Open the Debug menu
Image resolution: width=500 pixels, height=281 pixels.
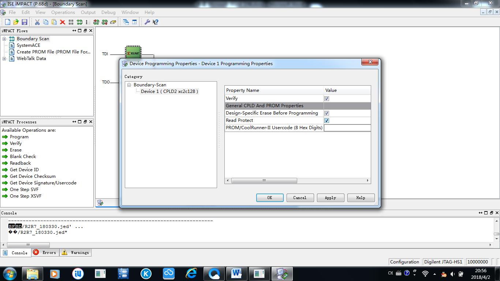(x=108, y=12)
